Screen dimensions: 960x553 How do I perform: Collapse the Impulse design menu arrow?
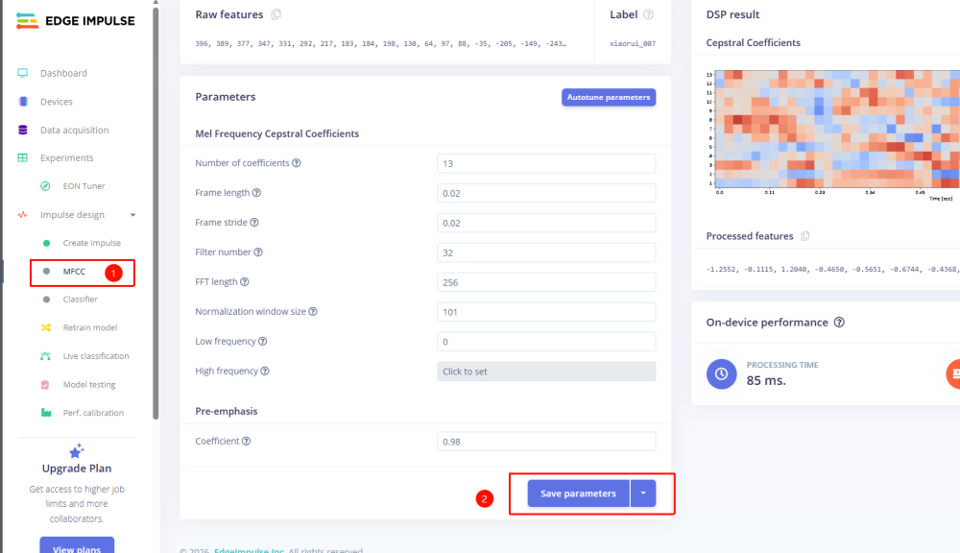coord(133,215)
